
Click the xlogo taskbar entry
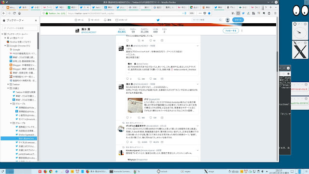[x=209, y=172]
